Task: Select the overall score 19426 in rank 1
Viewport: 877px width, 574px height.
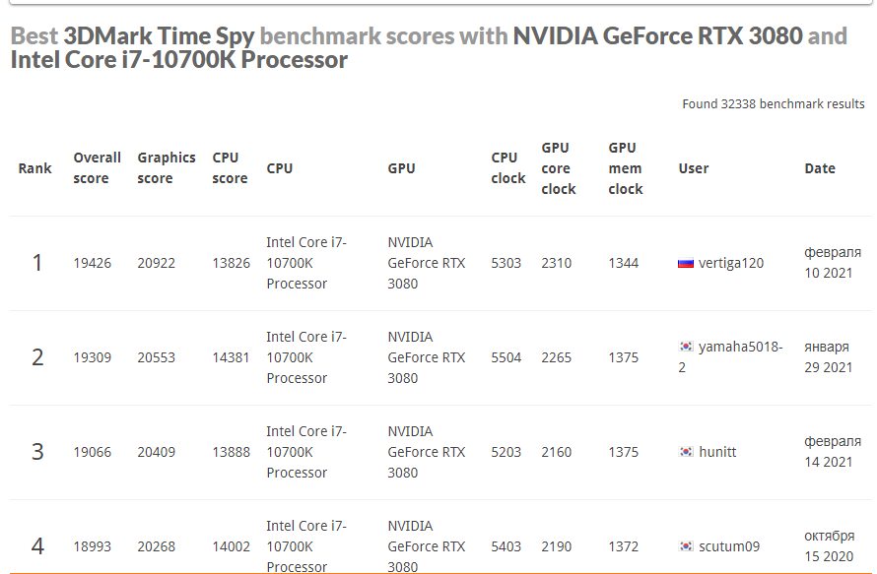Action: pos(92,263)
